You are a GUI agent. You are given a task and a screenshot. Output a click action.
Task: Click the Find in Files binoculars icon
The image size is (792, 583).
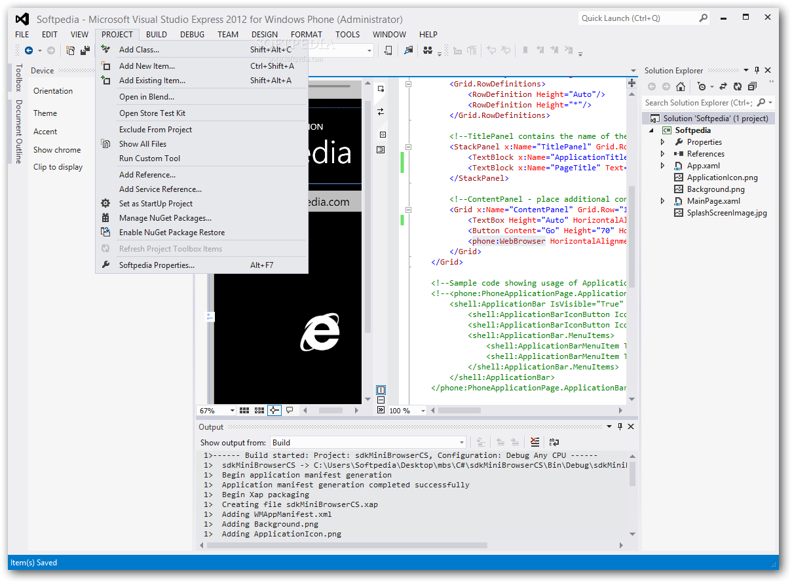coord(428,50)
